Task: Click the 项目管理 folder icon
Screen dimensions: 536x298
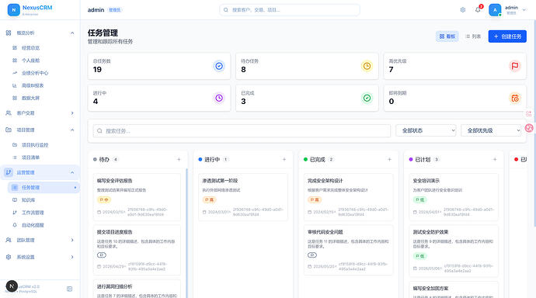Action: (9, 130)
